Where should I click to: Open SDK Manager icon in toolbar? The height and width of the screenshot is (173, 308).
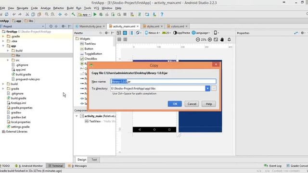(x=154, y=14)
